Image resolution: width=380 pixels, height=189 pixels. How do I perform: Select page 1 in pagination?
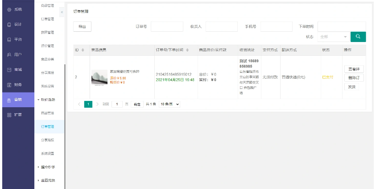[88, 104]
